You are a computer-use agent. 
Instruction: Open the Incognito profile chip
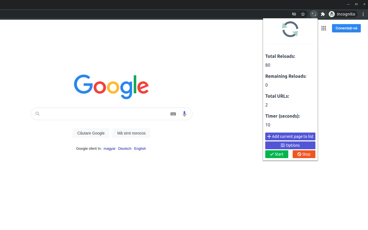pyautogui.click(x=343, y=14)
